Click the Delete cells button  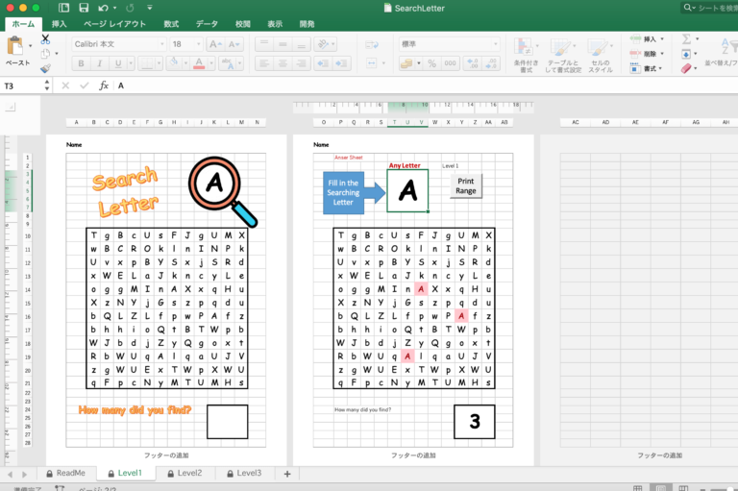click(x=647, y=54)
